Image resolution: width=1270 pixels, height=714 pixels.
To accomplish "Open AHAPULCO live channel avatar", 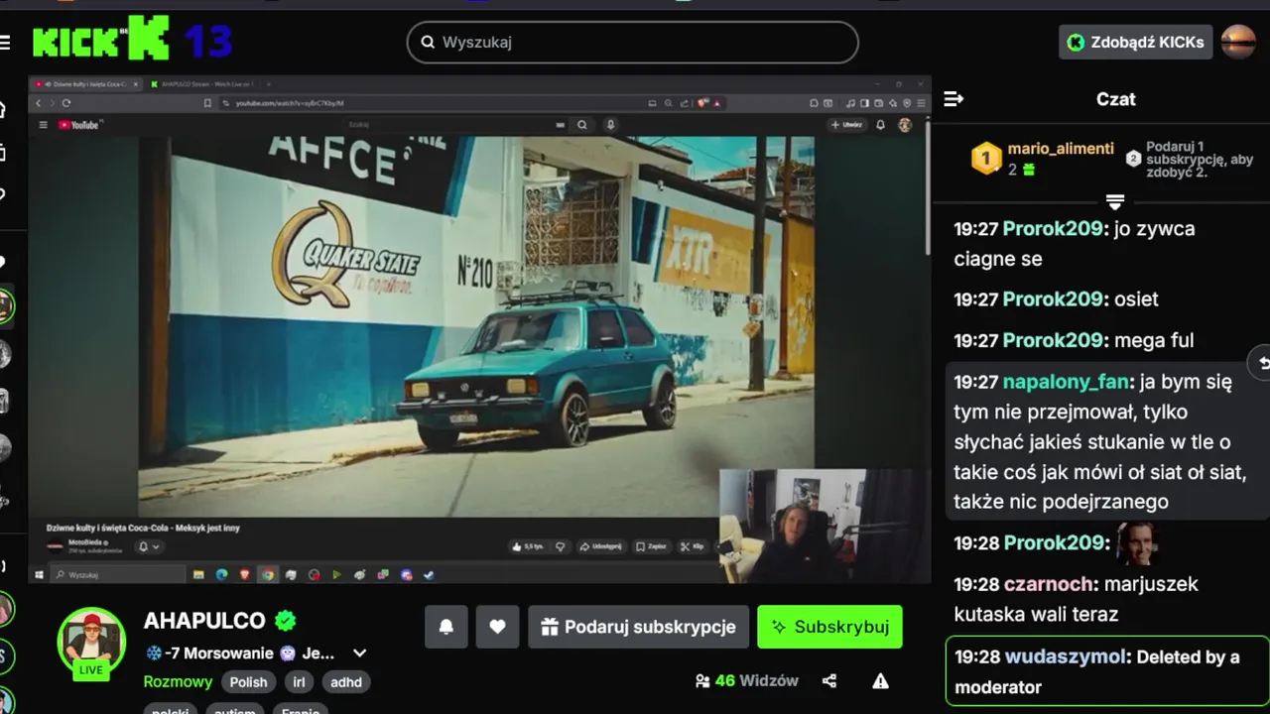I will pos(91,642).
